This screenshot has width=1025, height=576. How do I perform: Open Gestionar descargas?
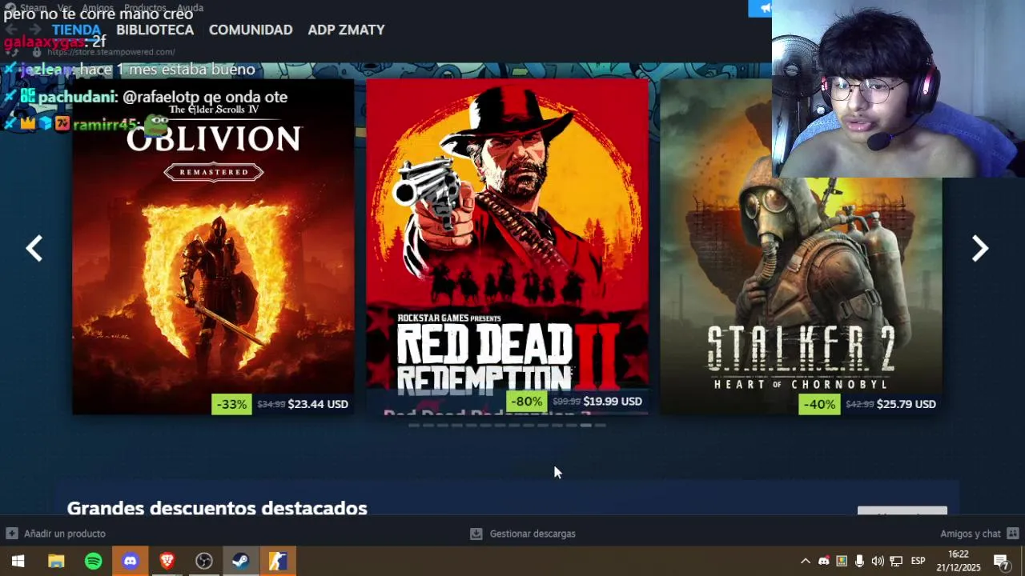tap(533, 534)
